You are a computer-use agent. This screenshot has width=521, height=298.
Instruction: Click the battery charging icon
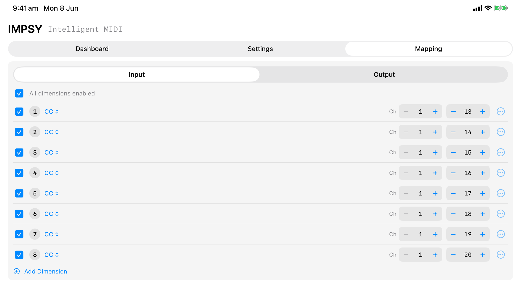501,8
